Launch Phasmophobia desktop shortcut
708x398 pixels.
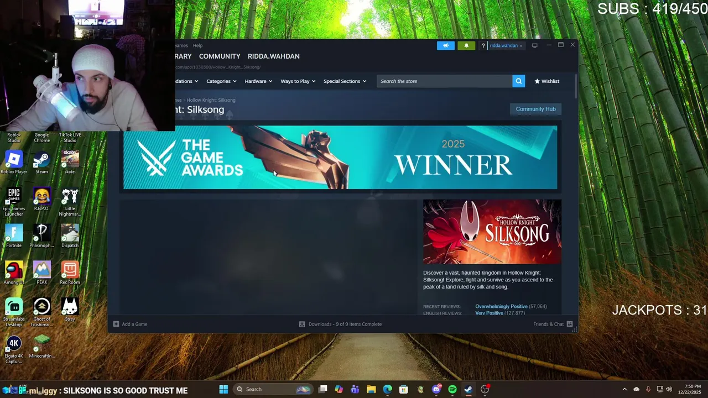pyautogui.click(x=41, y=237)
